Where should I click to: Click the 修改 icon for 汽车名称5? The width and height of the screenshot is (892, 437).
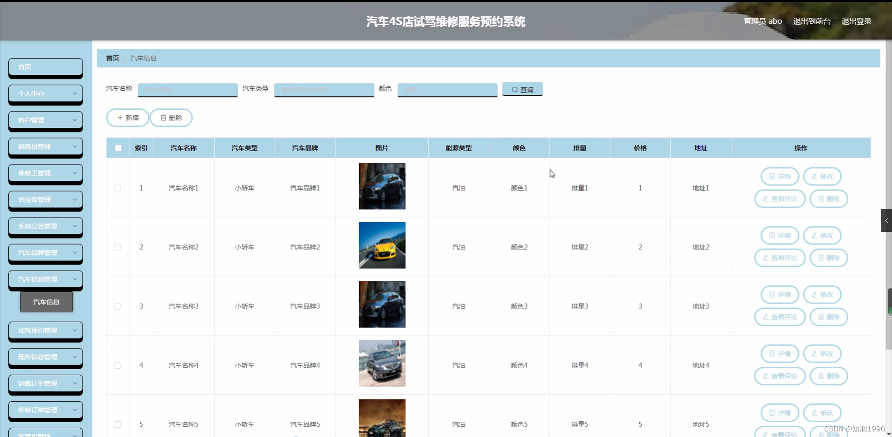tap(822, 413)
